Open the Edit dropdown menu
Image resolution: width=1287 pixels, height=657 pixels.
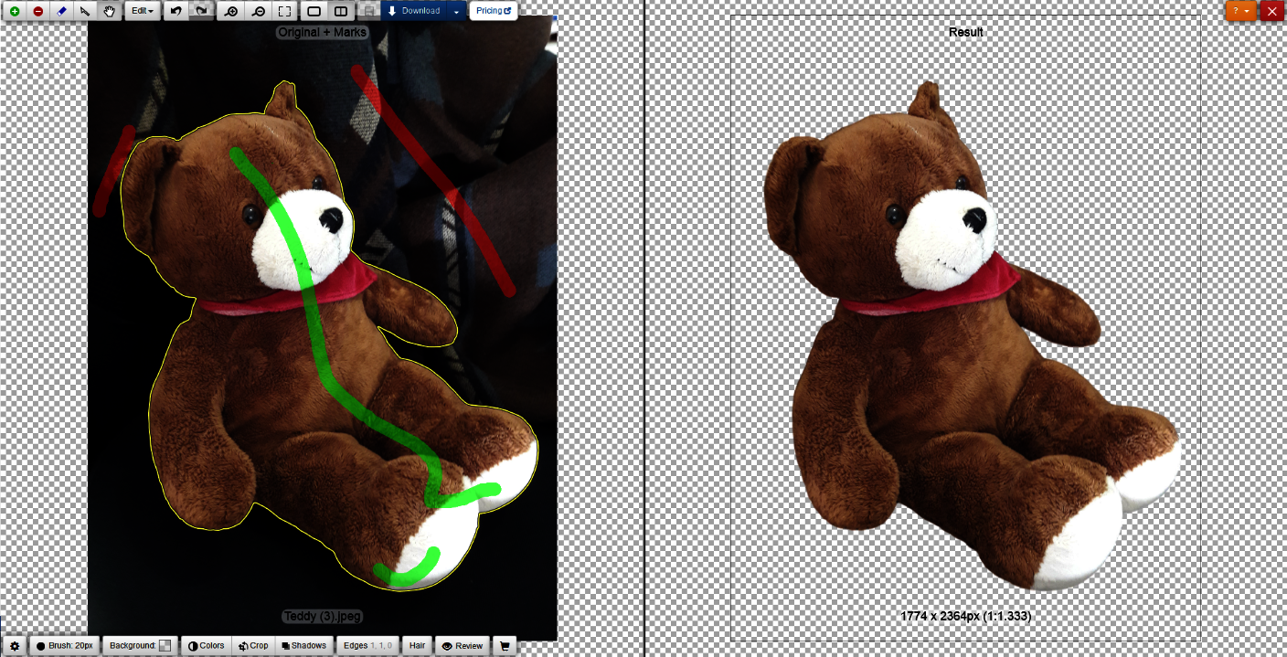143,11
